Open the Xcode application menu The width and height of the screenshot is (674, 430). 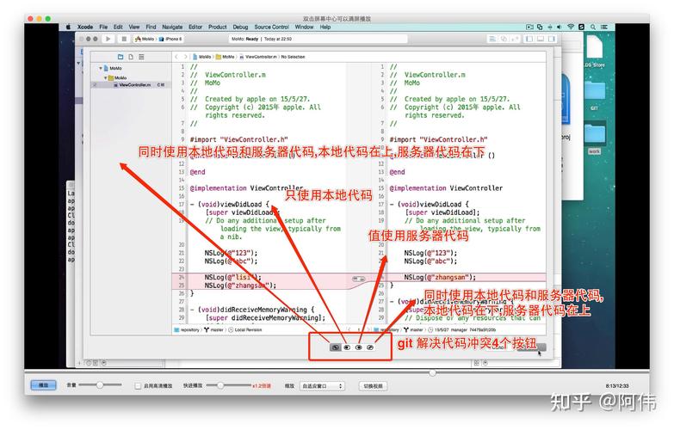[85, 27]
